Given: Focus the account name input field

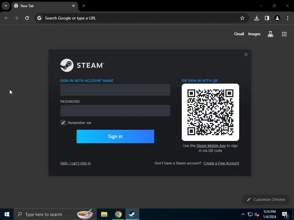Looking at the screenshot, I should pos(115,90).
